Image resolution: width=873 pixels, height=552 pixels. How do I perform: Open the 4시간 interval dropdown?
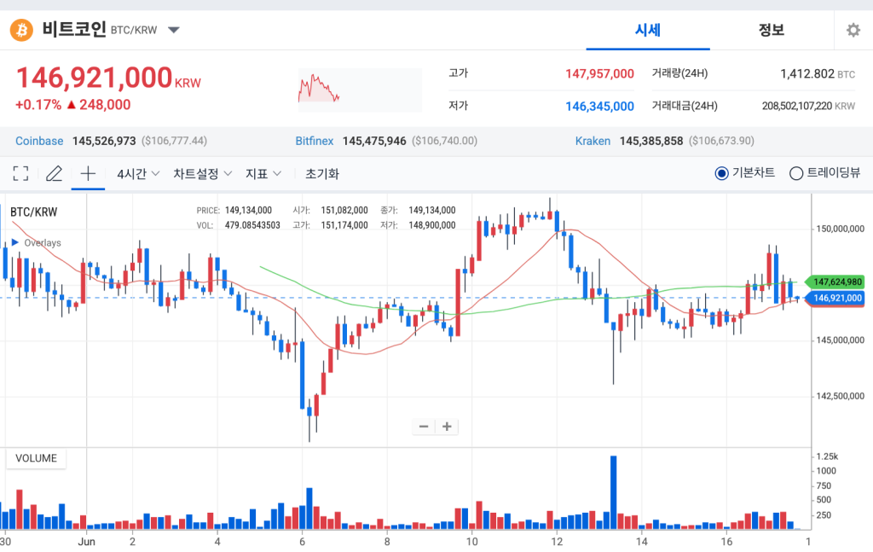[x=138, y=174]
